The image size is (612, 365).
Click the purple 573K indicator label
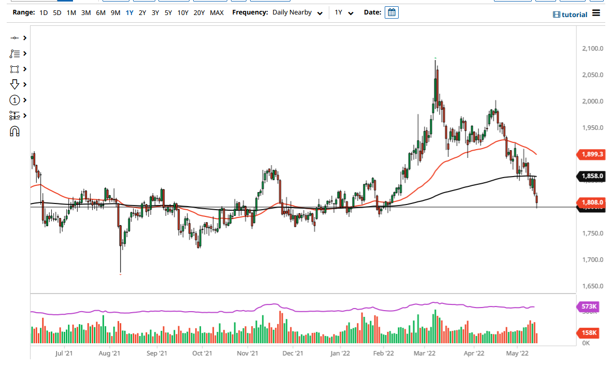click(588, 306)
